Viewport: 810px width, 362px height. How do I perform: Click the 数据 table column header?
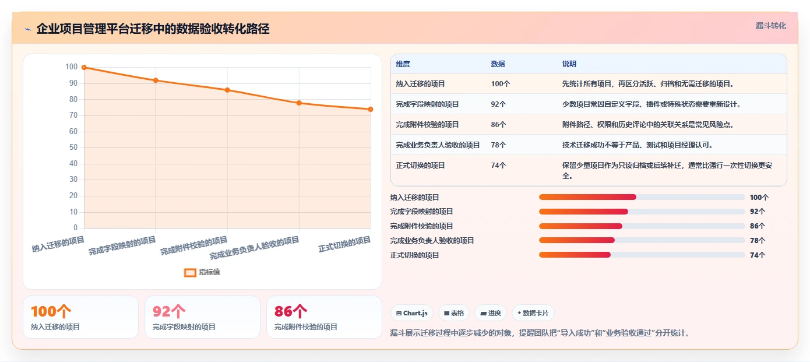pos(498,64)
